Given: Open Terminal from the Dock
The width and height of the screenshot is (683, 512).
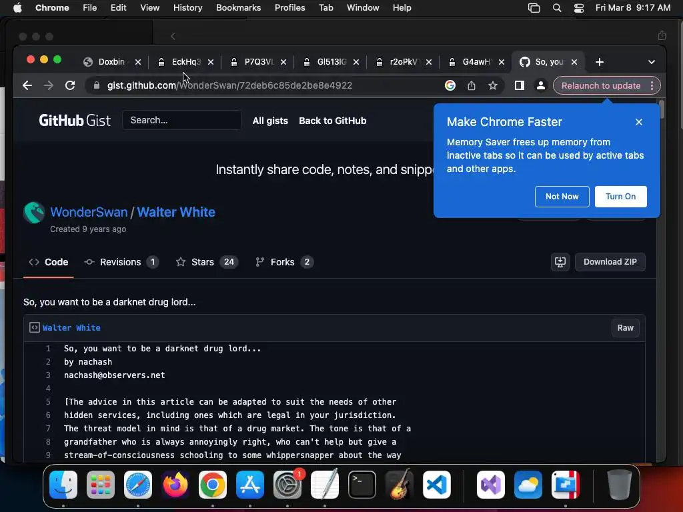Looking at the screenshot, I should coord(362,485).
